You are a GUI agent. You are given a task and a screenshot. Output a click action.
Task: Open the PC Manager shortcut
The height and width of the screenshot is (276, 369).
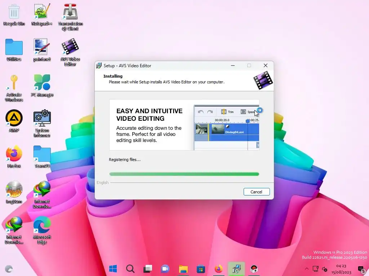[x=42, y=86]
